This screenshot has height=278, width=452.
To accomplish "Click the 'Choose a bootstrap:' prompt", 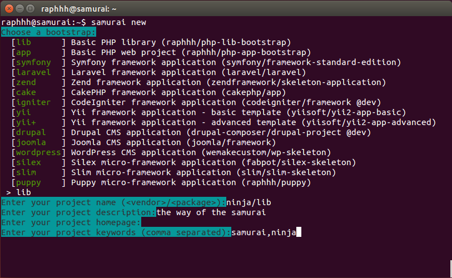I will tap(48, 32).
